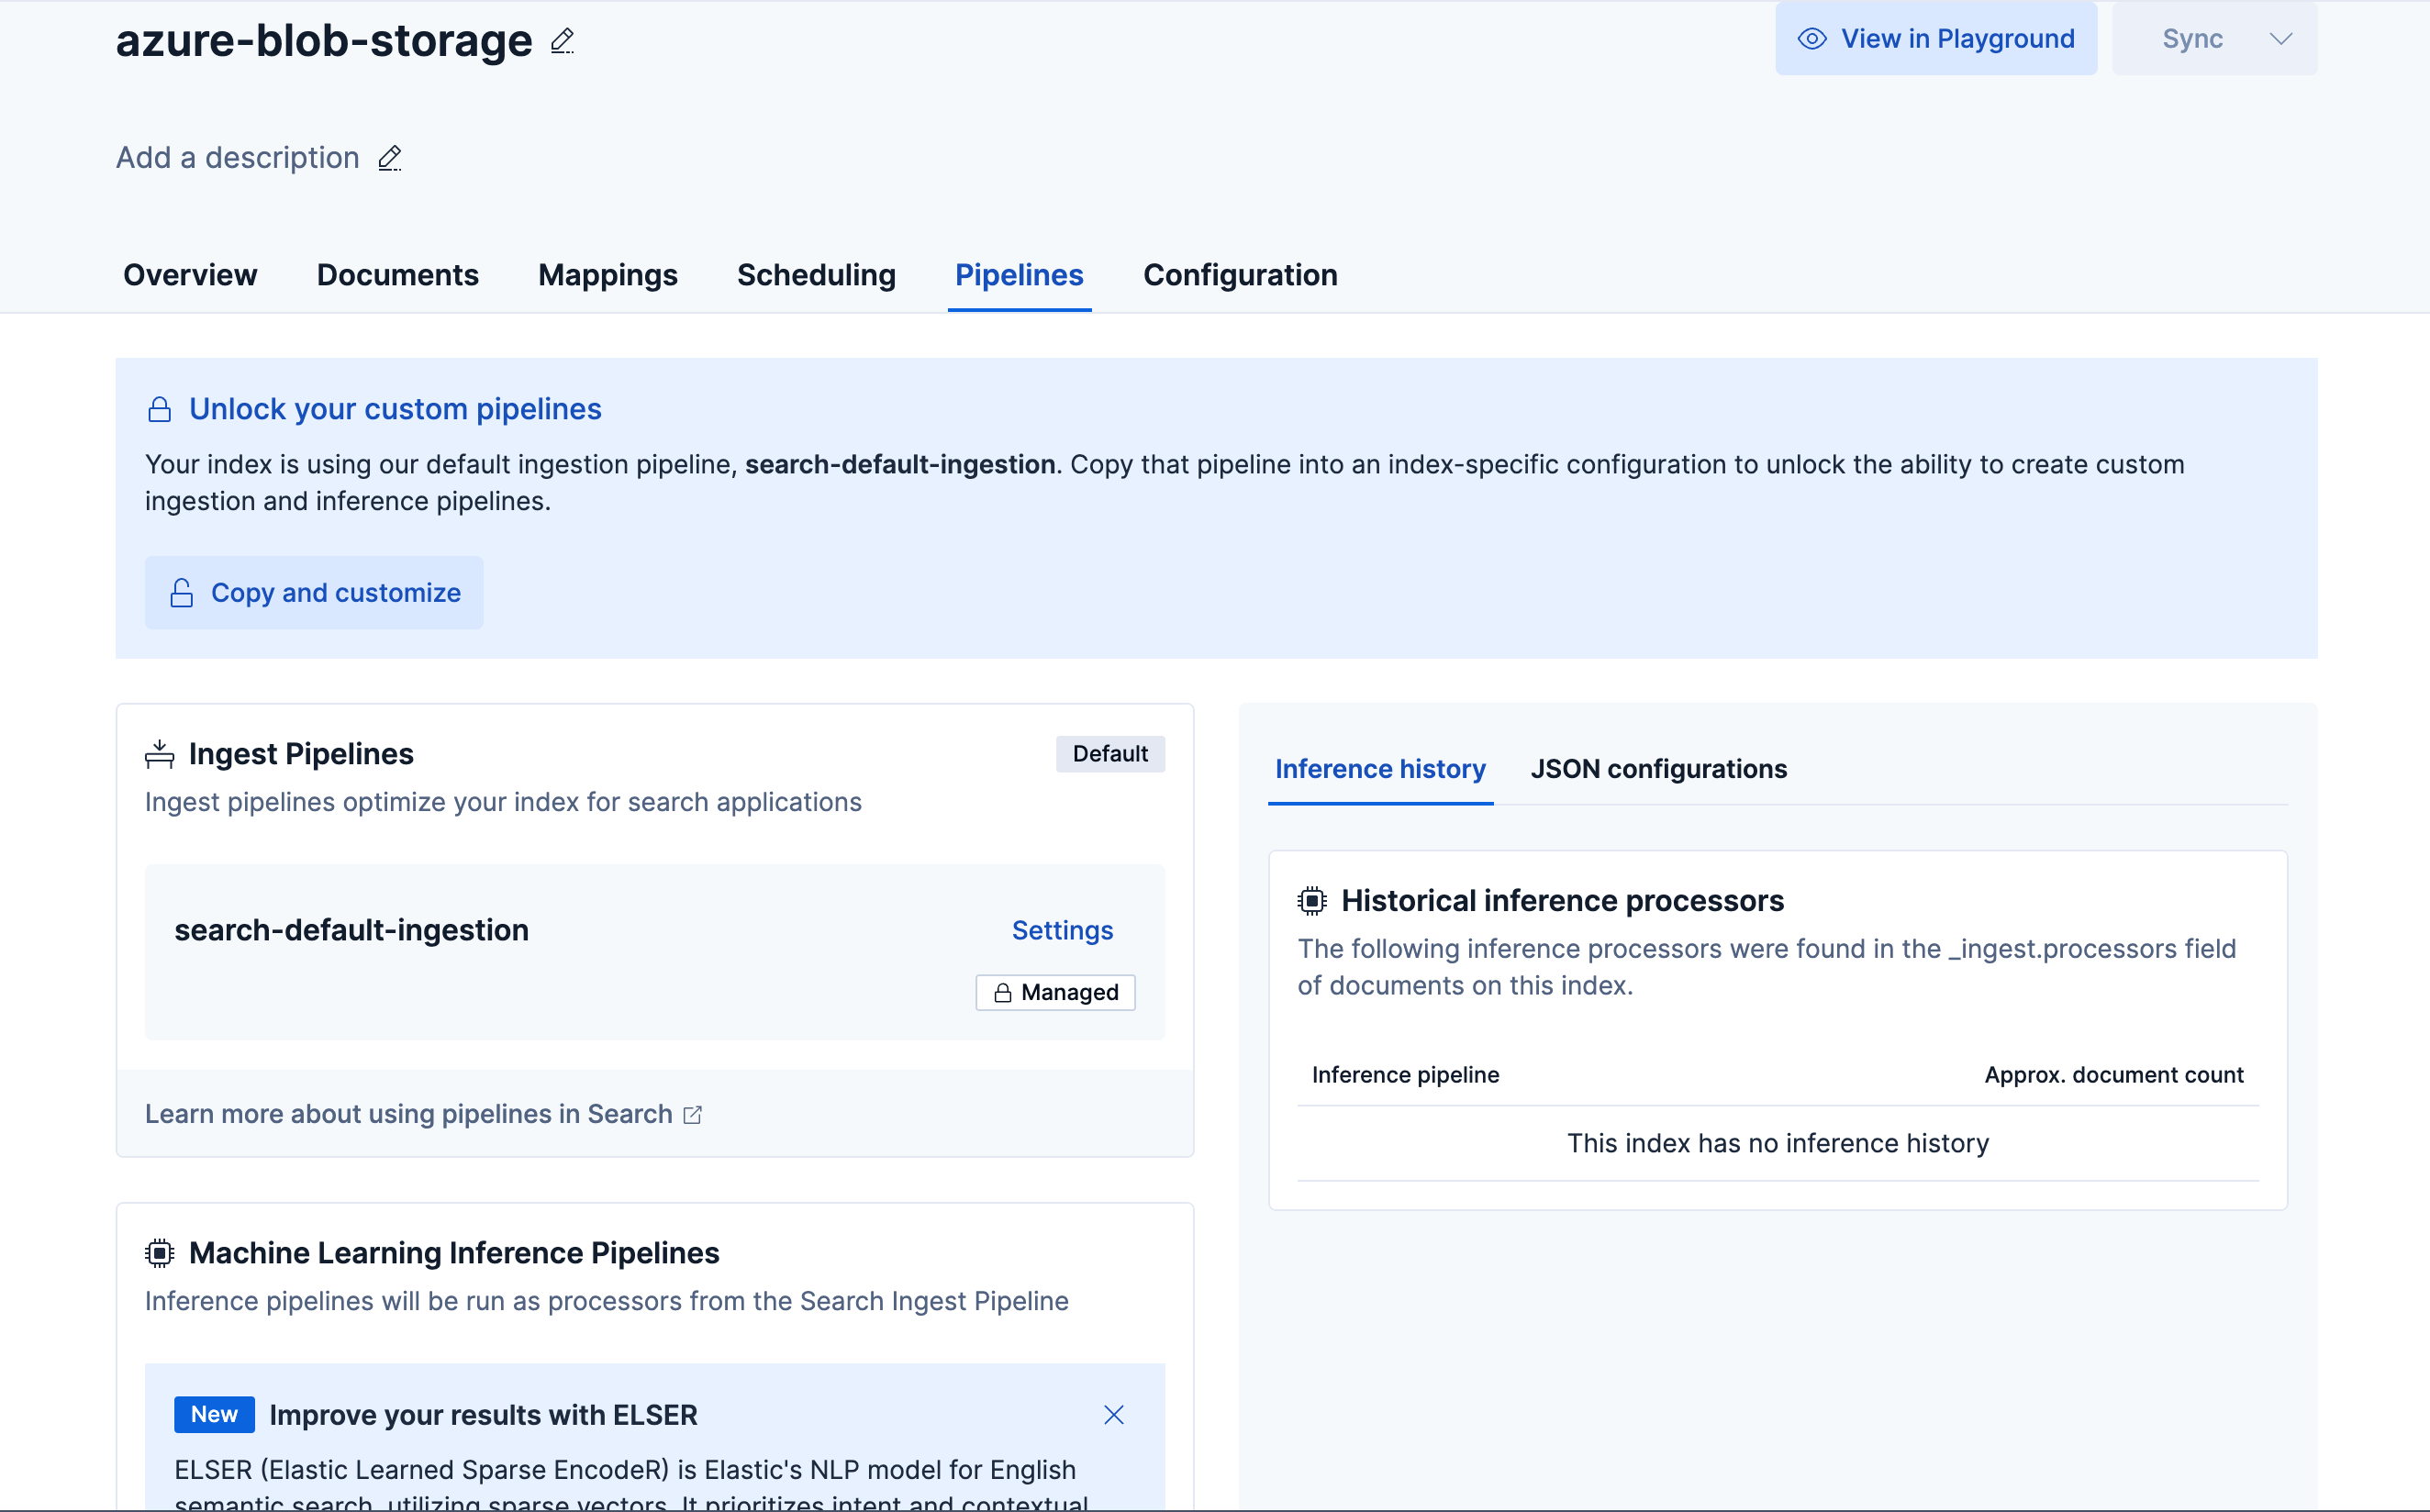Switch to the Configuration tab

[1240, 275]
